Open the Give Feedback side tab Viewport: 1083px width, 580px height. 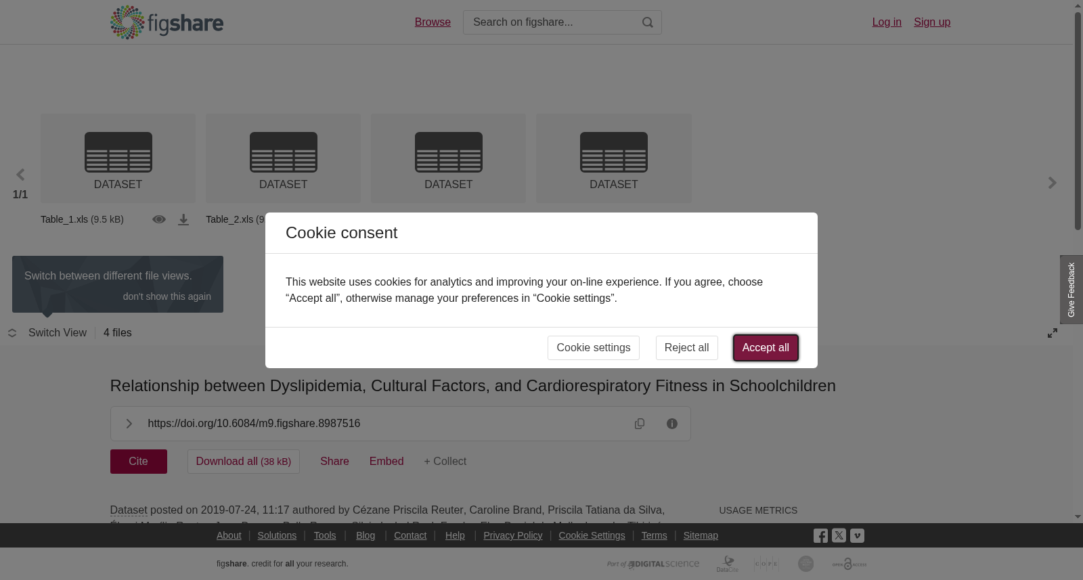(1071, 290)
